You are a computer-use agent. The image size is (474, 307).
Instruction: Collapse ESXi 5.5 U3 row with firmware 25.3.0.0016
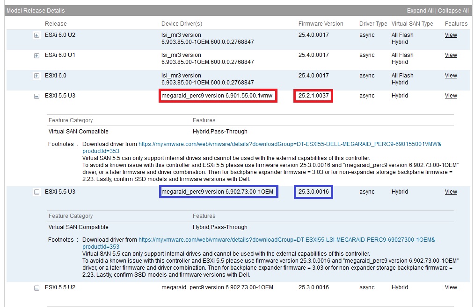click(36, 192)
